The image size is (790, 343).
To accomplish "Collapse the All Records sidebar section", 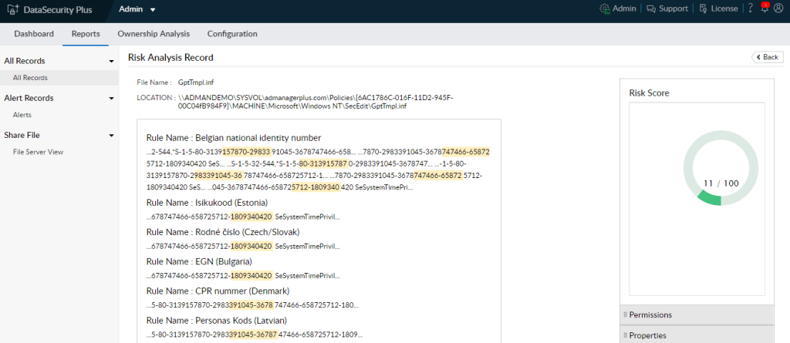I will click(112, 61).
